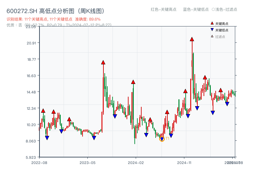Select the red 关键高点 triangle in the legend
The image size is (261, 196).
point(211,23)
